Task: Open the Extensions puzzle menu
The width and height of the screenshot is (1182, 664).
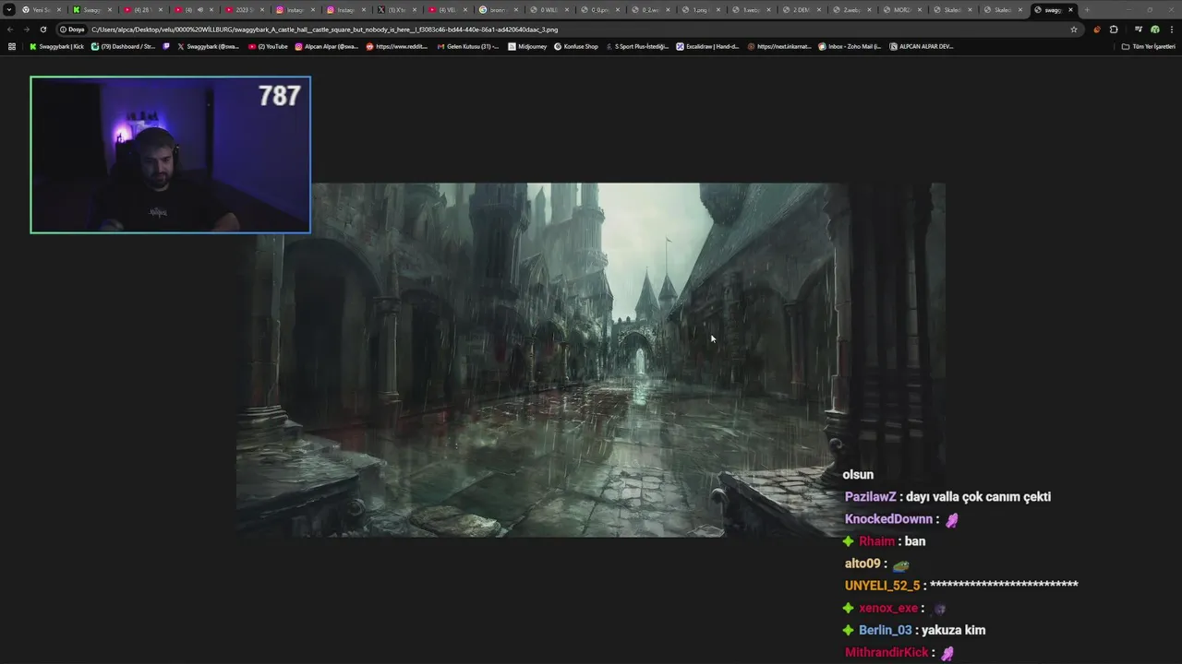Action: coord(1114,30)
